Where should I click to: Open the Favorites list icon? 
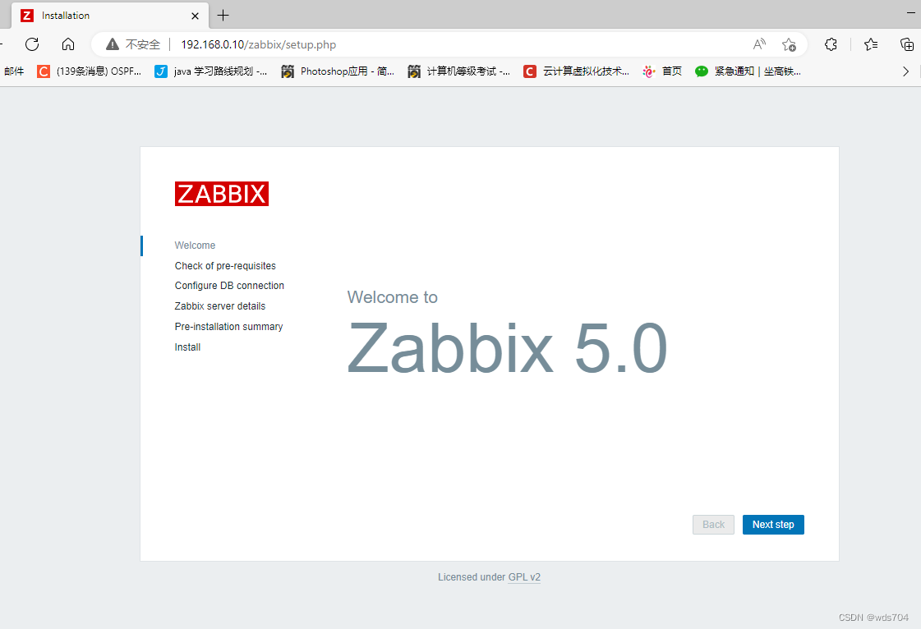[x=871, y=44]
